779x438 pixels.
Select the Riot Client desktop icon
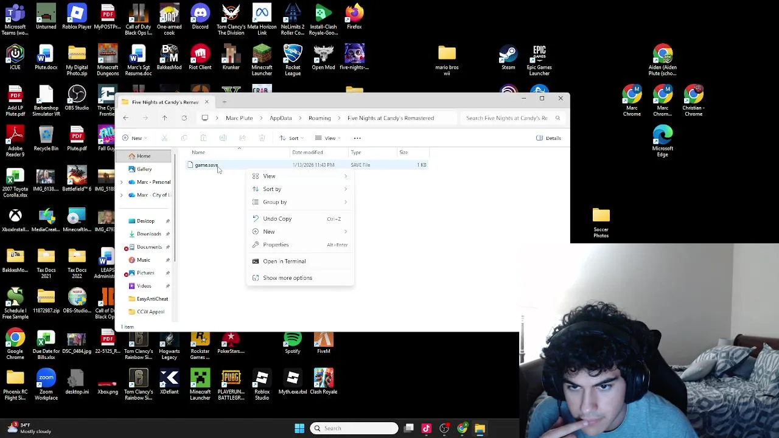[x=200, y=57]
